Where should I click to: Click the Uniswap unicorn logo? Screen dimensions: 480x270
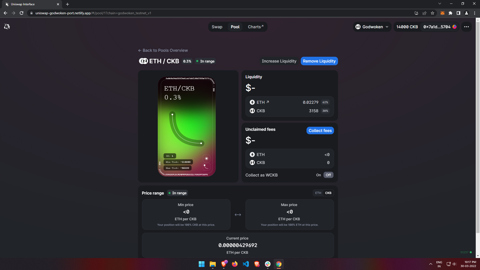coord(7,26)
